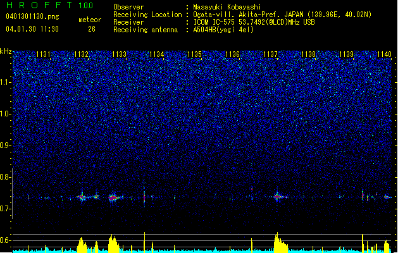Click the 1140 time marker

(384, 54)
